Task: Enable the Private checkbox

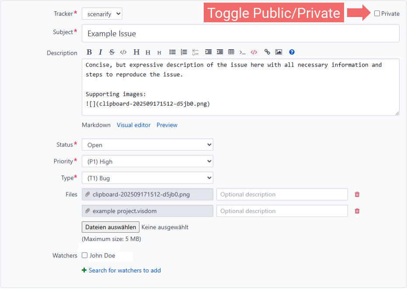Action: point(377,14)
